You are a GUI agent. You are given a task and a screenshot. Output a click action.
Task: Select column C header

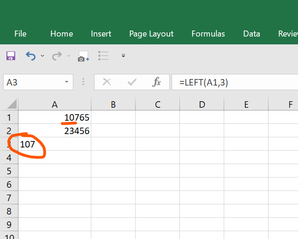158,104
